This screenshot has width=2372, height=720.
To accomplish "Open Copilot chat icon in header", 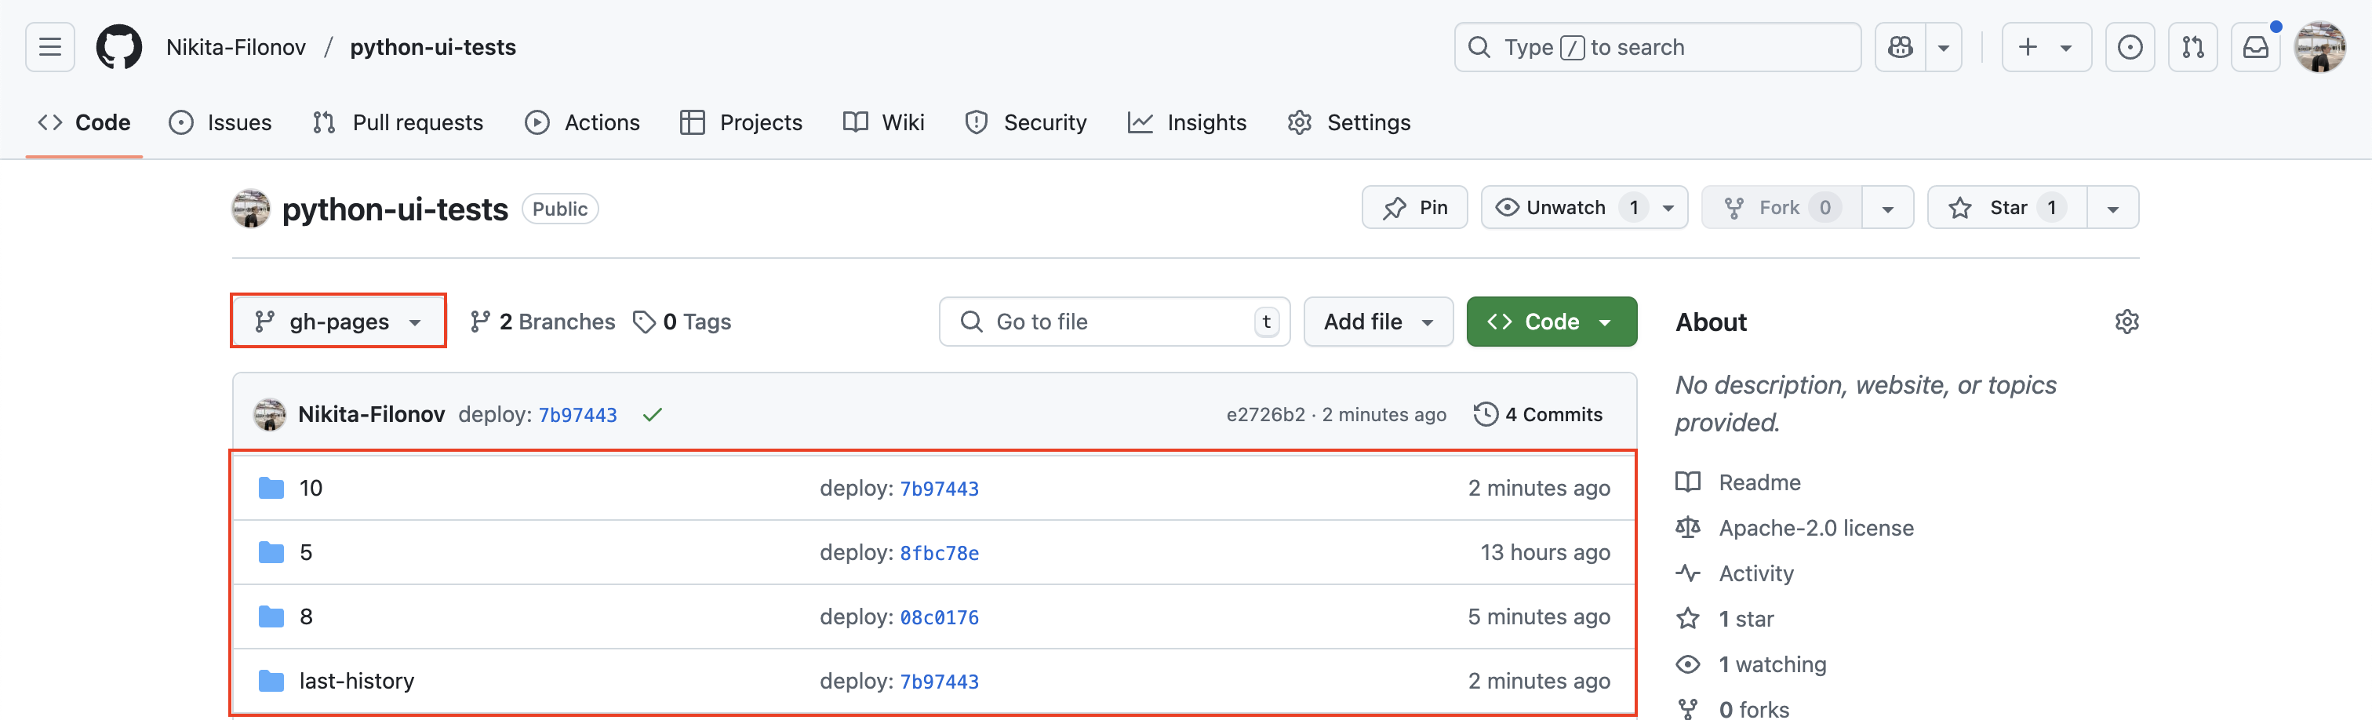I will coord(1901,47).
